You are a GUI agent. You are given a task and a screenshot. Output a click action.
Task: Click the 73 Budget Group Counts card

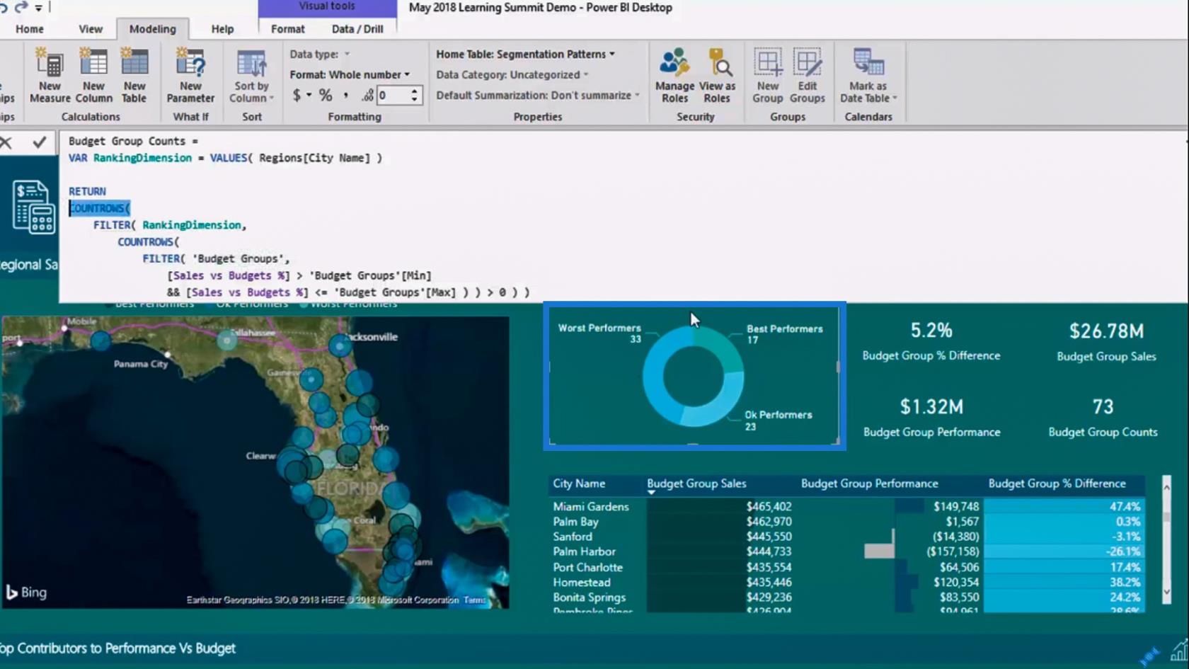[1103, 418]
